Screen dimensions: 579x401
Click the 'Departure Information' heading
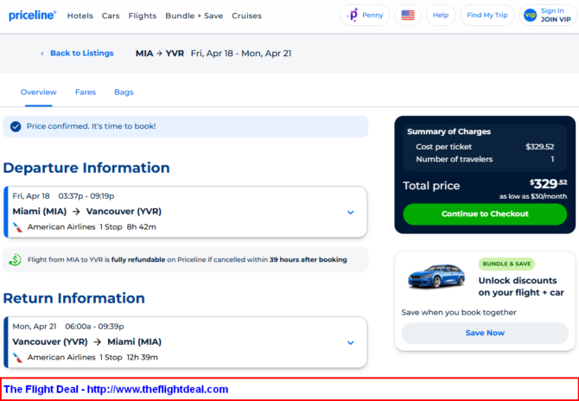pyautogui.click(x=86, y=168)
